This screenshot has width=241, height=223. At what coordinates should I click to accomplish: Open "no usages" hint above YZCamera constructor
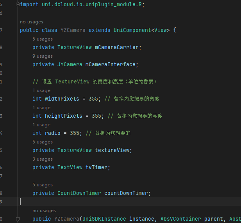[x=44, y=211]
